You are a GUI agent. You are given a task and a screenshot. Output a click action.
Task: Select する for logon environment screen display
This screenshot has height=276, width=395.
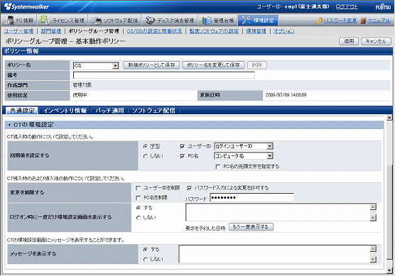tap(138, 208)
